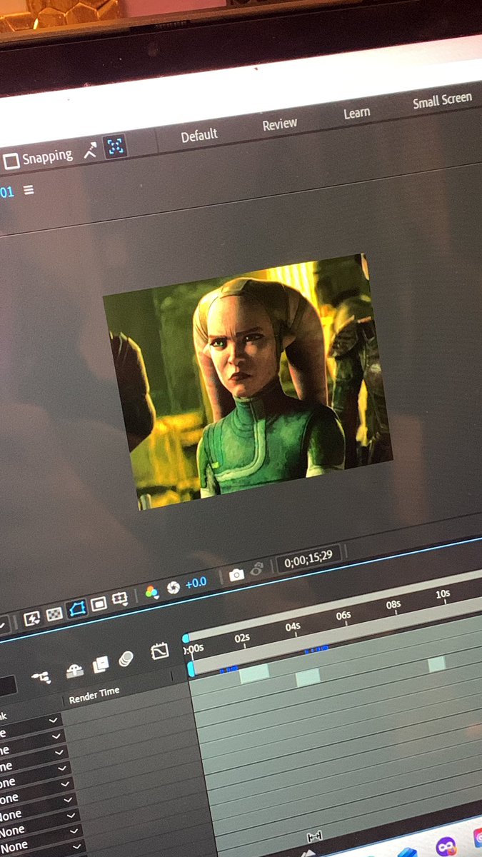Switch to the Review workspace
Screen dimensions: 482x857
click(x=279, y=124)
